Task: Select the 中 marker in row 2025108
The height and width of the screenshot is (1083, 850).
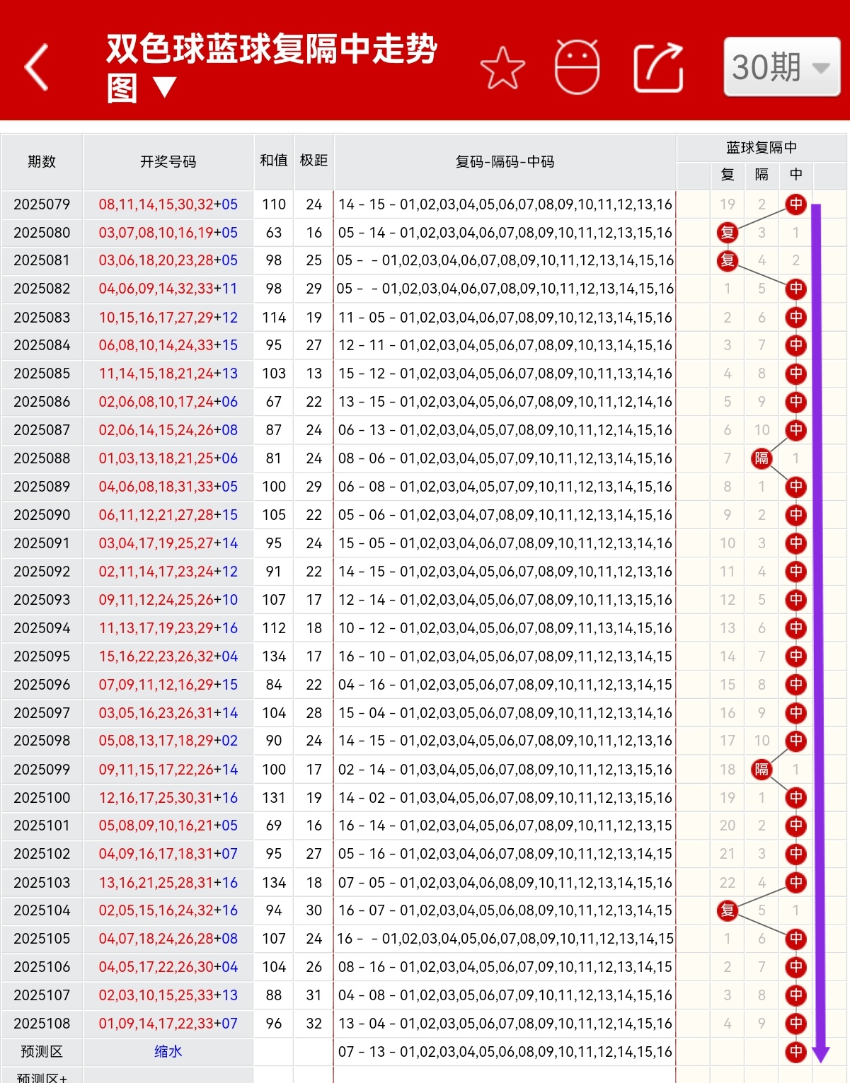Action: [x=796, y=1024]
